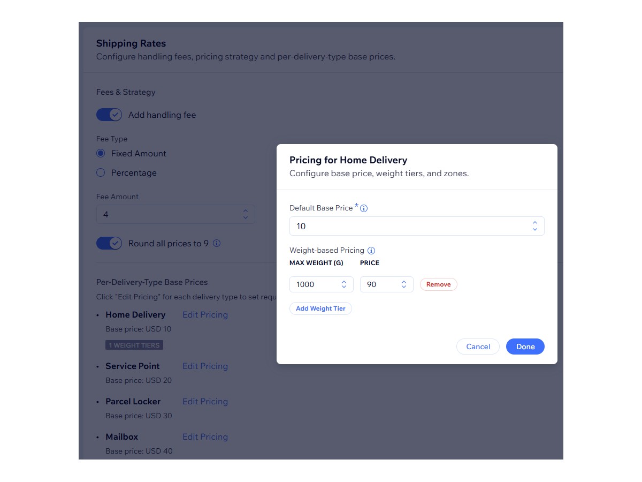Open Edit Pricing for Parcel Locker
The image size is (642, 482).
point(205,402)
